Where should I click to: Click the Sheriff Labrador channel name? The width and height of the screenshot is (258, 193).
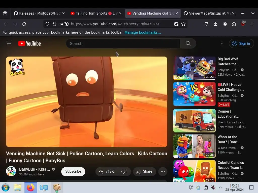(232, 122)
